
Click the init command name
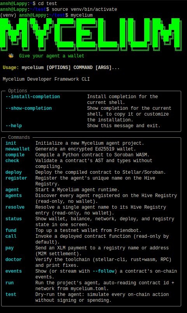tap(11, 143)
